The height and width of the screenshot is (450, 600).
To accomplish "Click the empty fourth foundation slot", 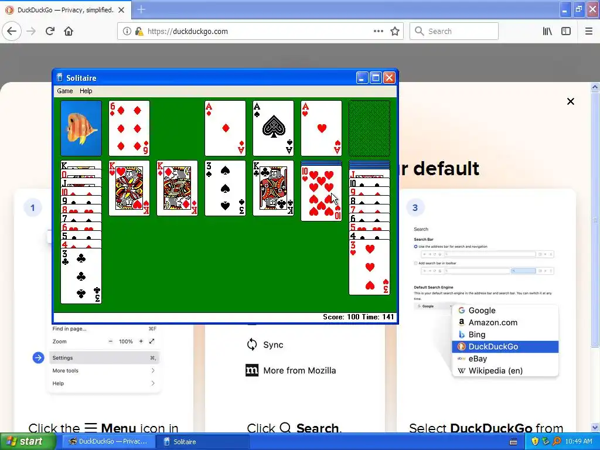I will click(x=369, y=128).
